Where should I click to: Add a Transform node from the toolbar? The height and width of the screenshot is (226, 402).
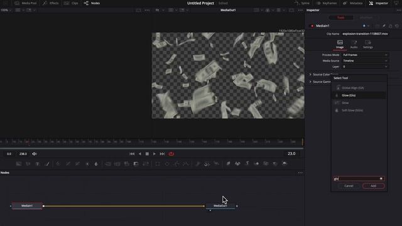[146, 164]
